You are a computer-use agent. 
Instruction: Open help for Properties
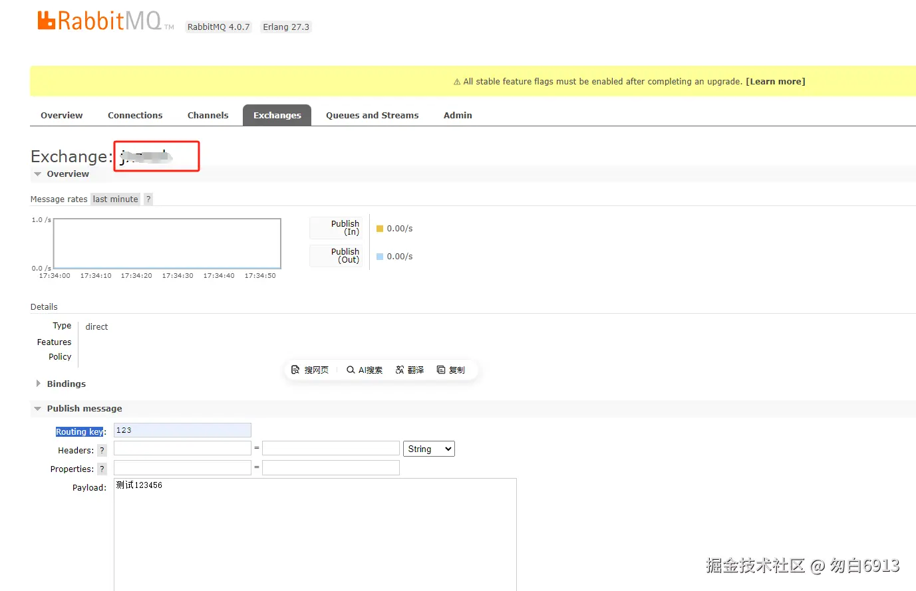[x=102, y=469]
